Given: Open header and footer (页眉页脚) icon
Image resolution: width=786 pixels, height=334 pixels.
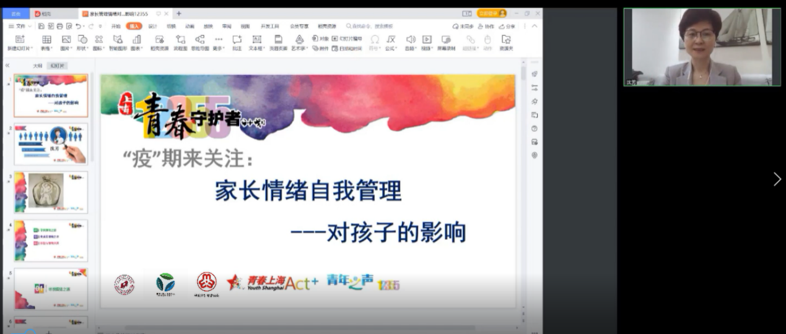Looking at the screenshot, I should [x=278, y=40].
